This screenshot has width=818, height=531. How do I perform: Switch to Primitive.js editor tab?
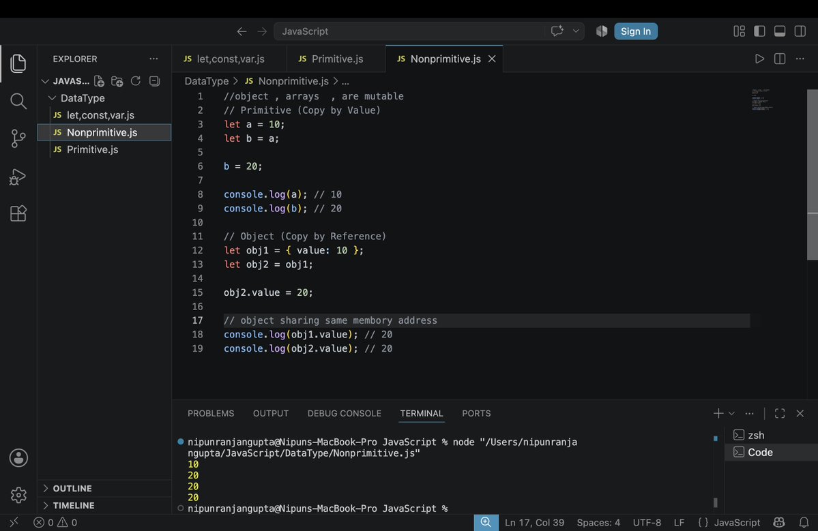336,59
